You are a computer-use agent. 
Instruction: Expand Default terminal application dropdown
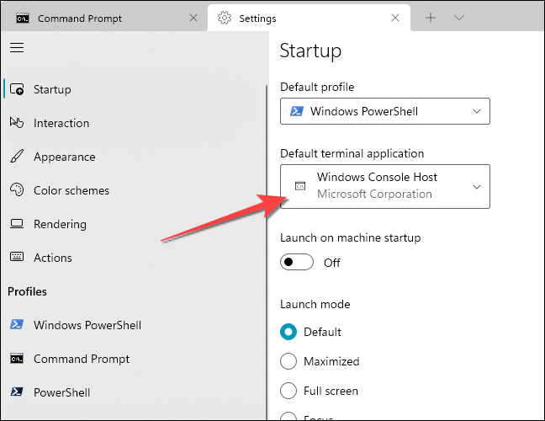(x=384, y=186)
